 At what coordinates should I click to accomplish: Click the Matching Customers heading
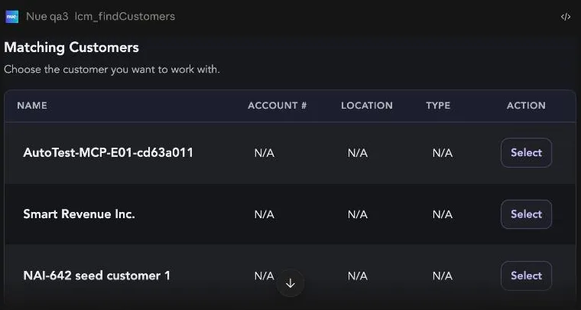(72, 47)
